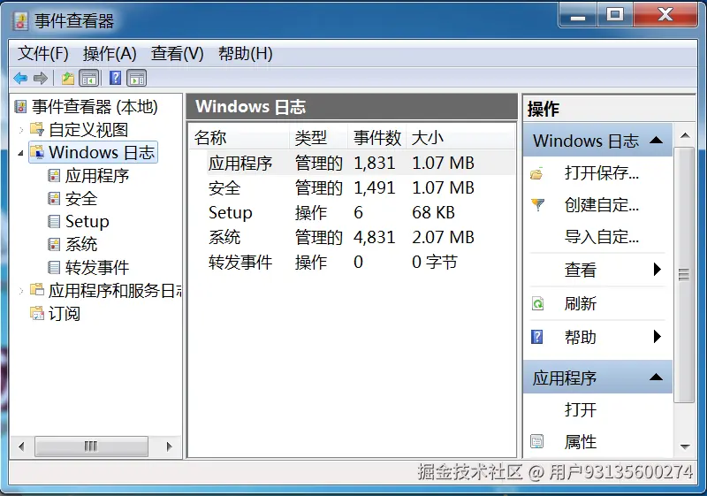Click the actions pane scroll down arrow
This screenshot has height=496, width=707.
point(685,446)
